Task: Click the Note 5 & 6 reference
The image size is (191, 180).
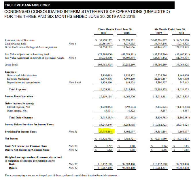Action: [x=75, y=83]
